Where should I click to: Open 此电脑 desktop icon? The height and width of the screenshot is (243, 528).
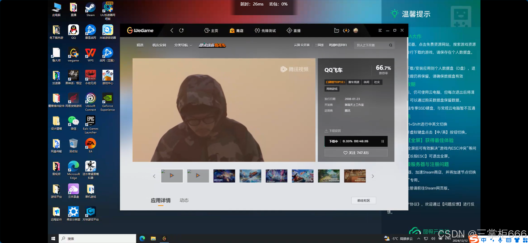56,9
